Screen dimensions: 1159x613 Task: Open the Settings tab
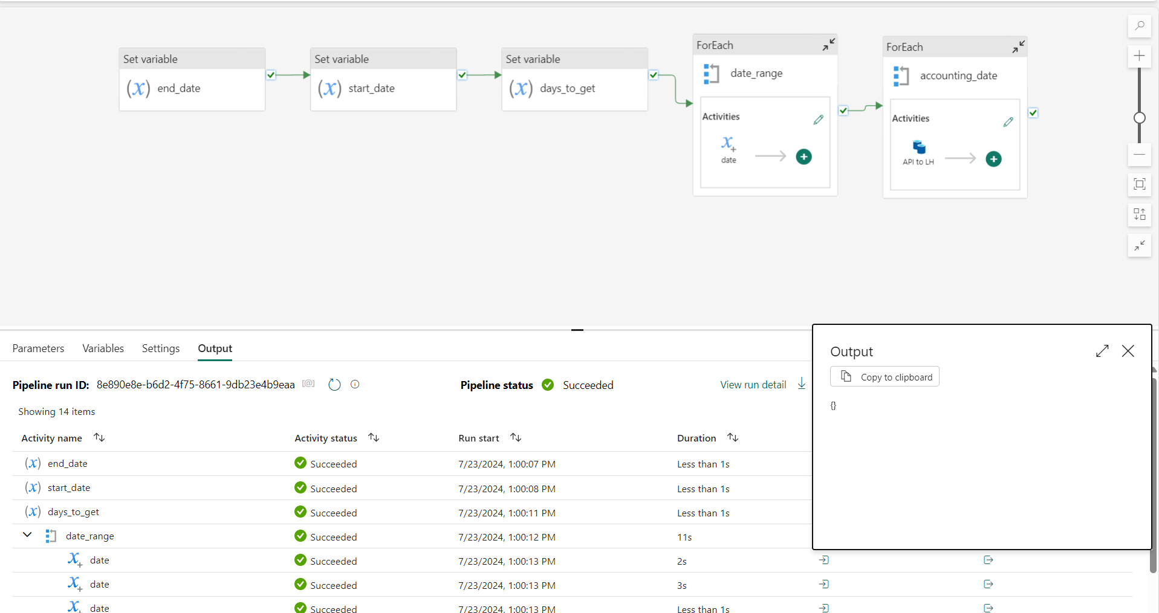coord(161,348)
